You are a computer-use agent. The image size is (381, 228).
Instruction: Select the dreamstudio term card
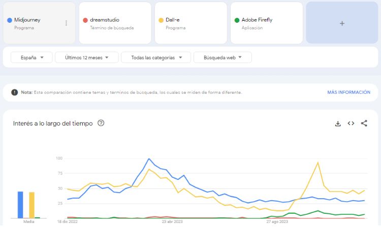[x=115, y=23]
